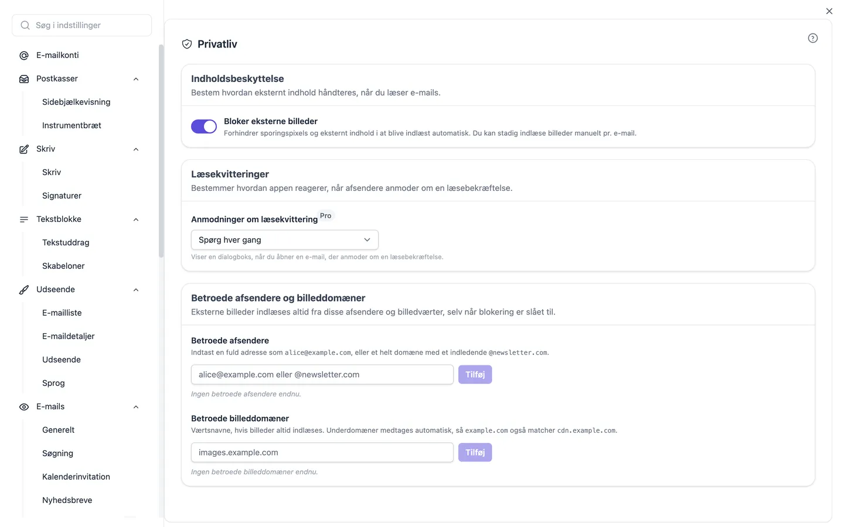Click the sidebar vertical scrollbar

[161, 151]
